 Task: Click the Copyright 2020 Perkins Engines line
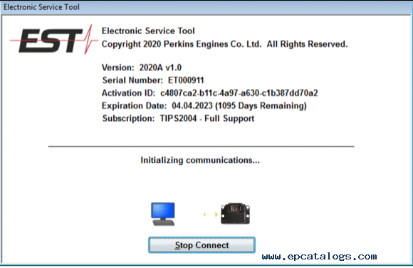coord(225,44)
